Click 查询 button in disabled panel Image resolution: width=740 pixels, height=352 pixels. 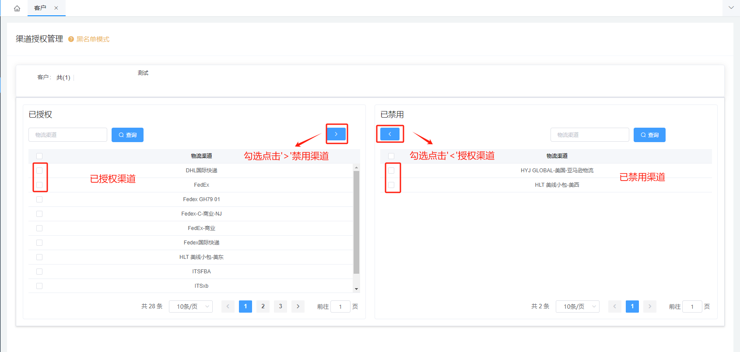[x=649, y=135]
